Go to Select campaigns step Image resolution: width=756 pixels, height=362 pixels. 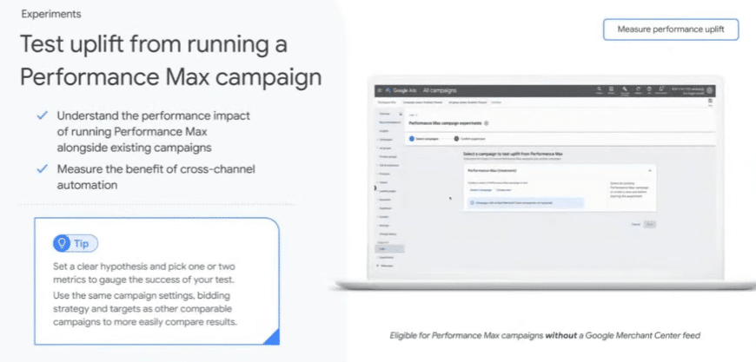coord(423,139)
